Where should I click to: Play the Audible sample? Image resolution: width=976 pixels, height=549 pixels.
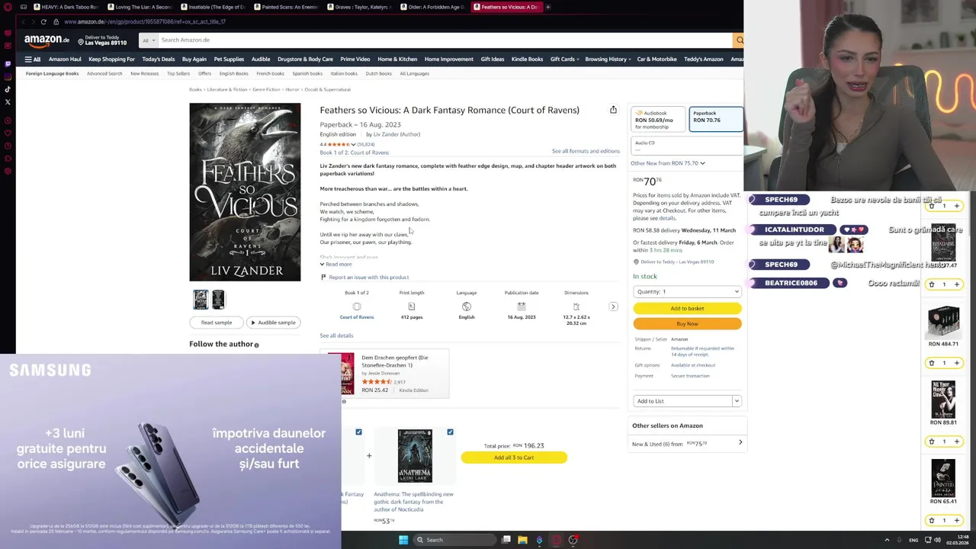(x=273, y=323)
